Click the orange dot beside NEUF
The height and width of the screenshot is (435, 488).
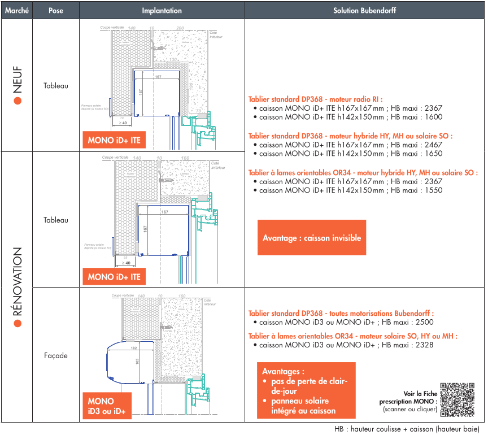click(18, 101)
